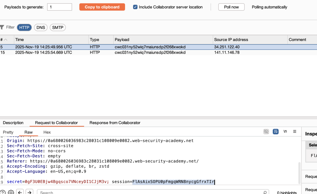Go to the previous search match arrow
317x194 pixels.
(x=20, y=192)
